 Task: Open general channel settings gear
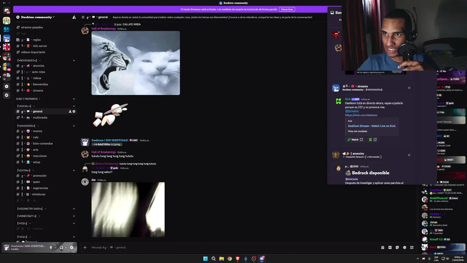(74, 111)
